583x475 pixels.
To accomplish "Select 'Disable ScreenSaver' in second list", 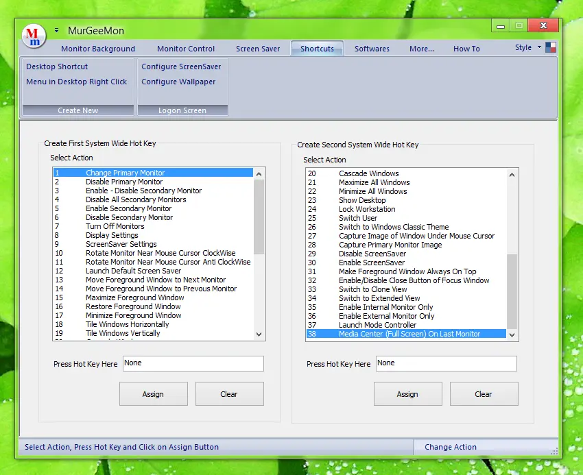I will tap(406, 254).
